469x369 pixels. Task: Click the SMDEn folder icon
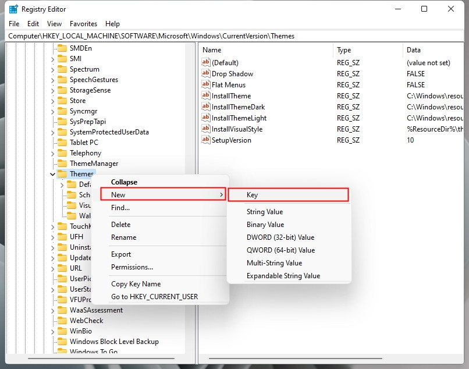coord(62,48)
